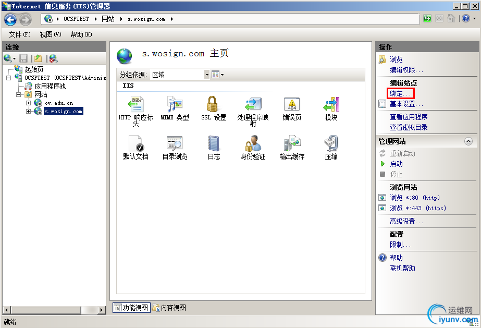
Task: Click the 编辑权限... link
Action: (x=406, y=70)
